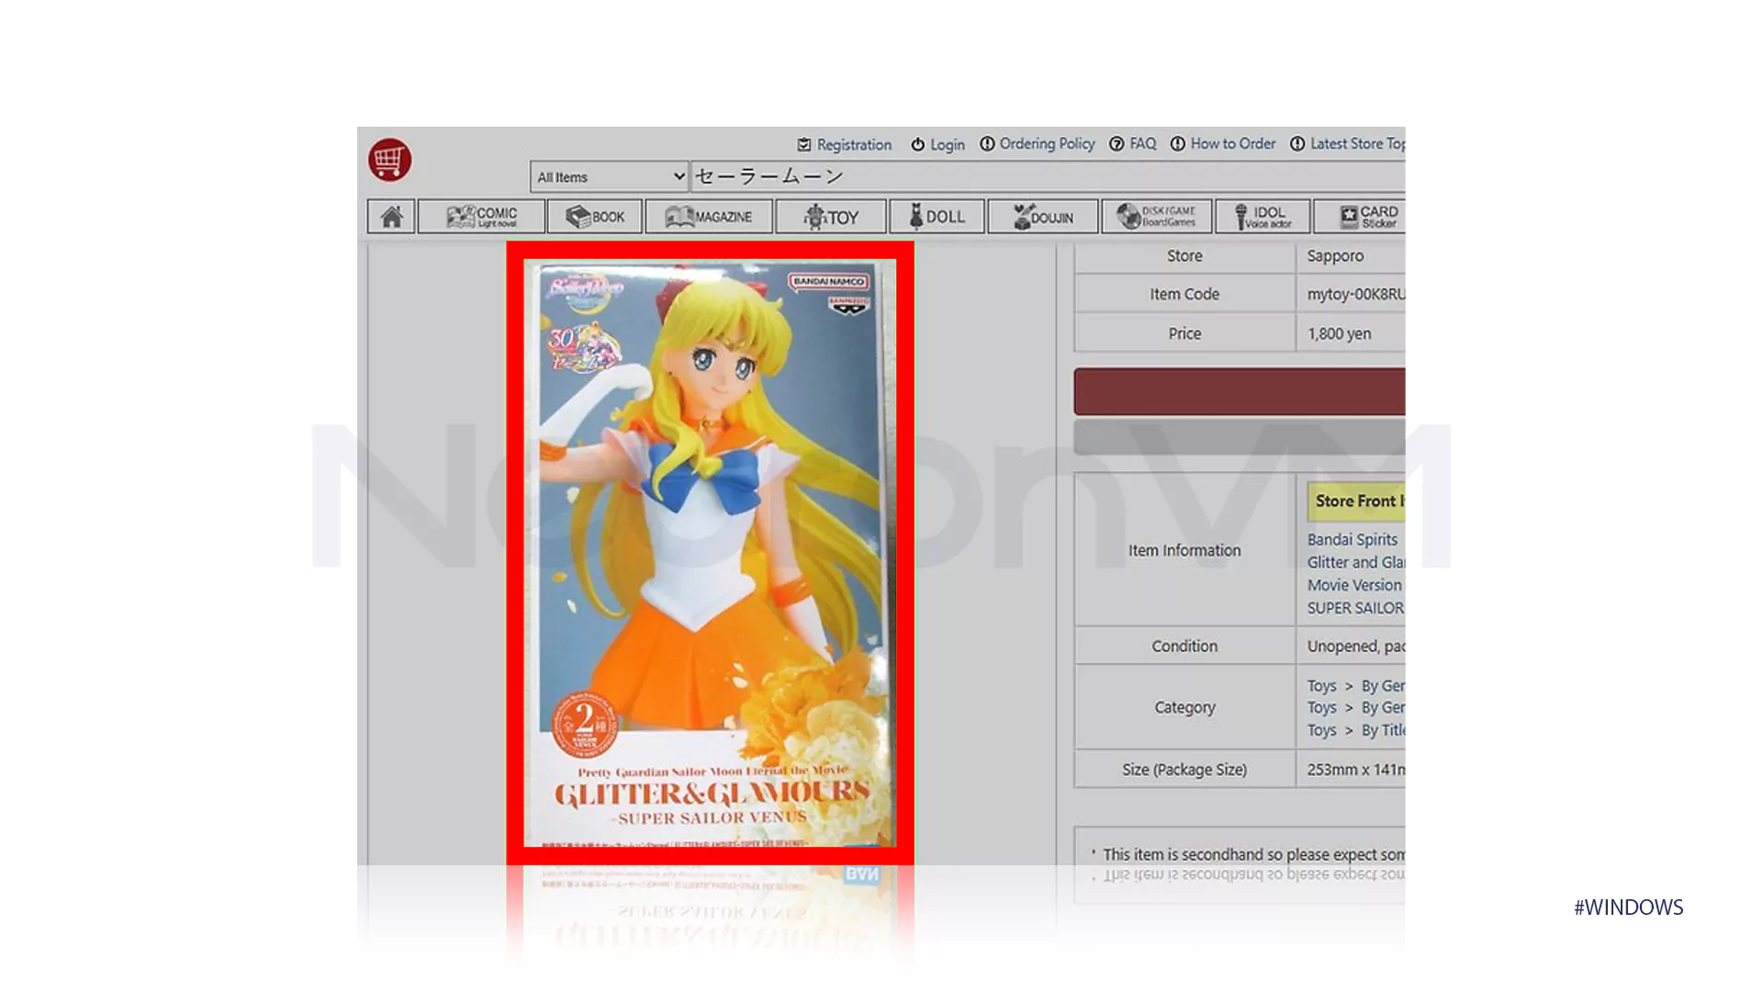Open the Registration link

[x=854, y=144]
